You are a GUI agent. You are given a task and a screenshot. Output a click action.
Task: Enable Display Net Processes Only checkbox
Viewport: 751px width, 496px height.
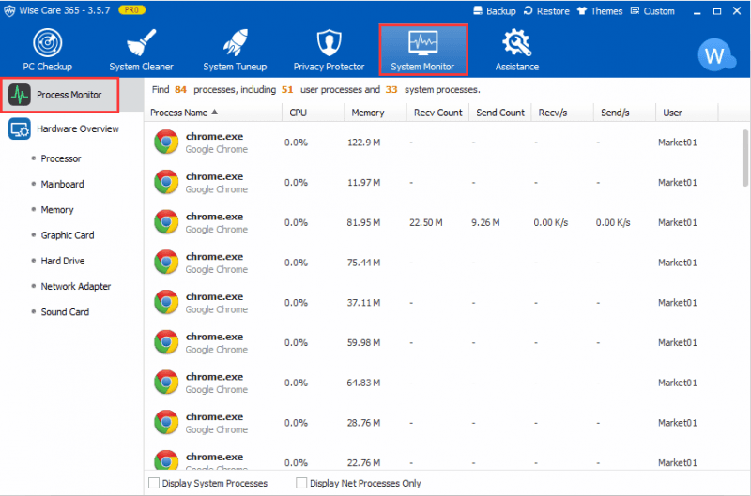(x=301, y=484)
